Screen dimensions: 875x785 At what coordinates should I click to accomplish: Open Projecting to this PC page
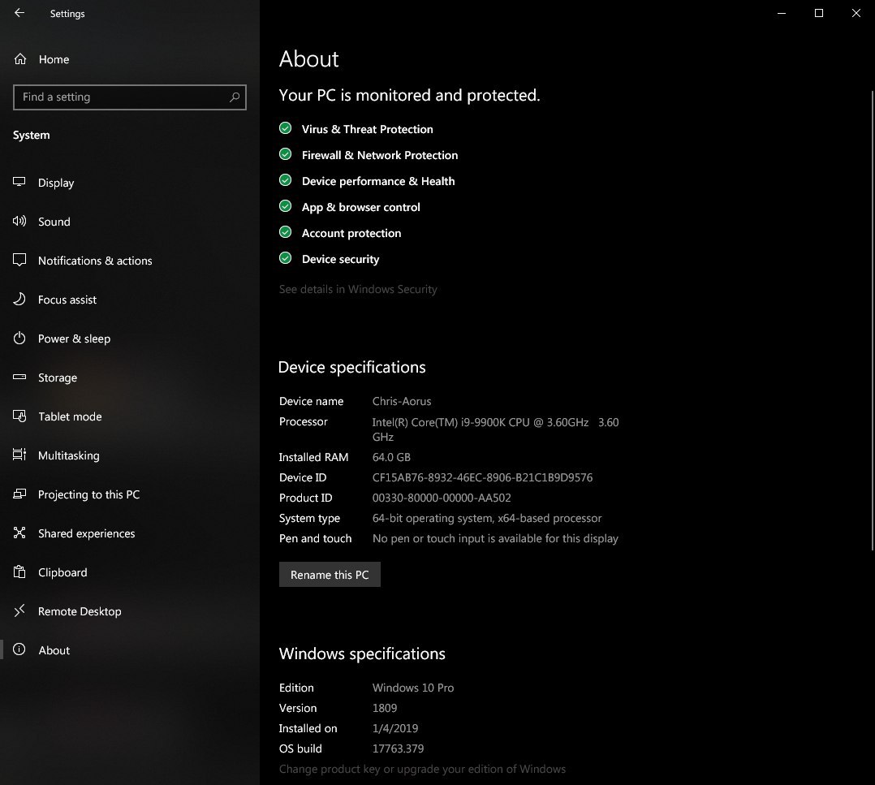coord(88,495)
